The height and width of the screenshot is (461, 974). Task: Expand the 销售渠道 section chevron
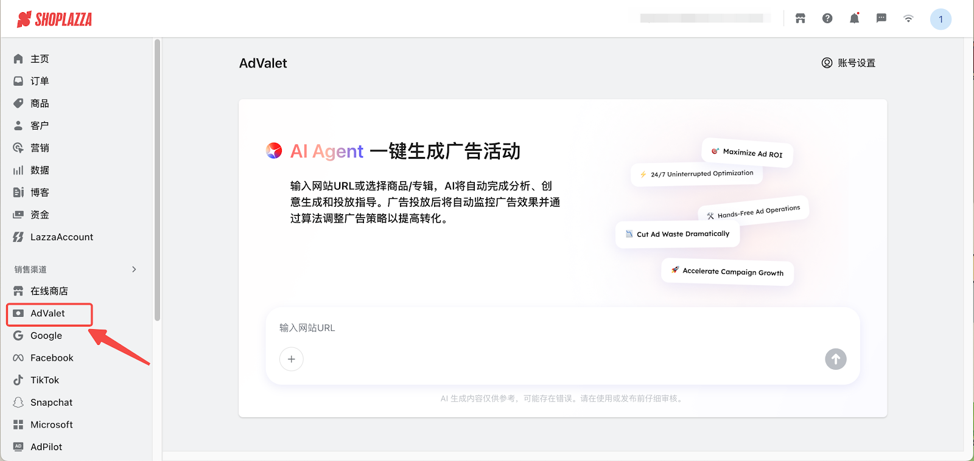pyautogui.click(x=134, y=269)
